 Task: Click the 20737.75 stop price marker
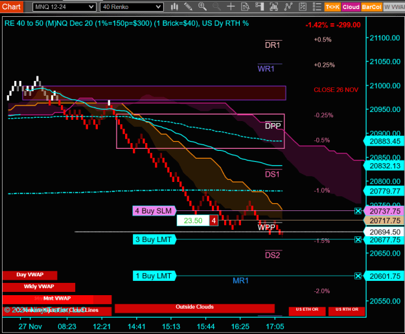click(x=384, y=211)
